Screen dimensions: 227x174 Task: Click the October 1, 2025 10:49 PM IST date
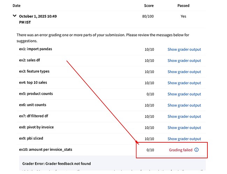(x=38, y=19)
